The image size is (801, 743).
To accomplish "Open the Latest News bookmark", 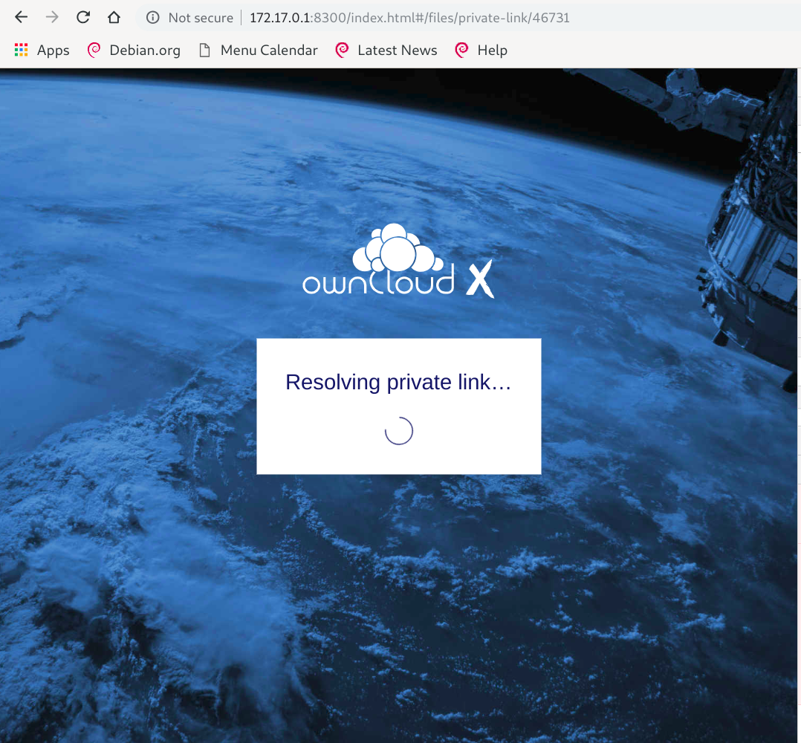I will [x=398, y=50].
